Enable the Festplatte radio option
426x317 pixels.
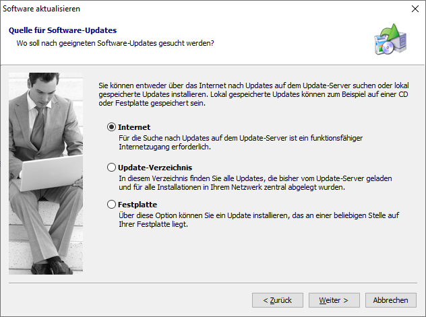[x=112, y=205]
